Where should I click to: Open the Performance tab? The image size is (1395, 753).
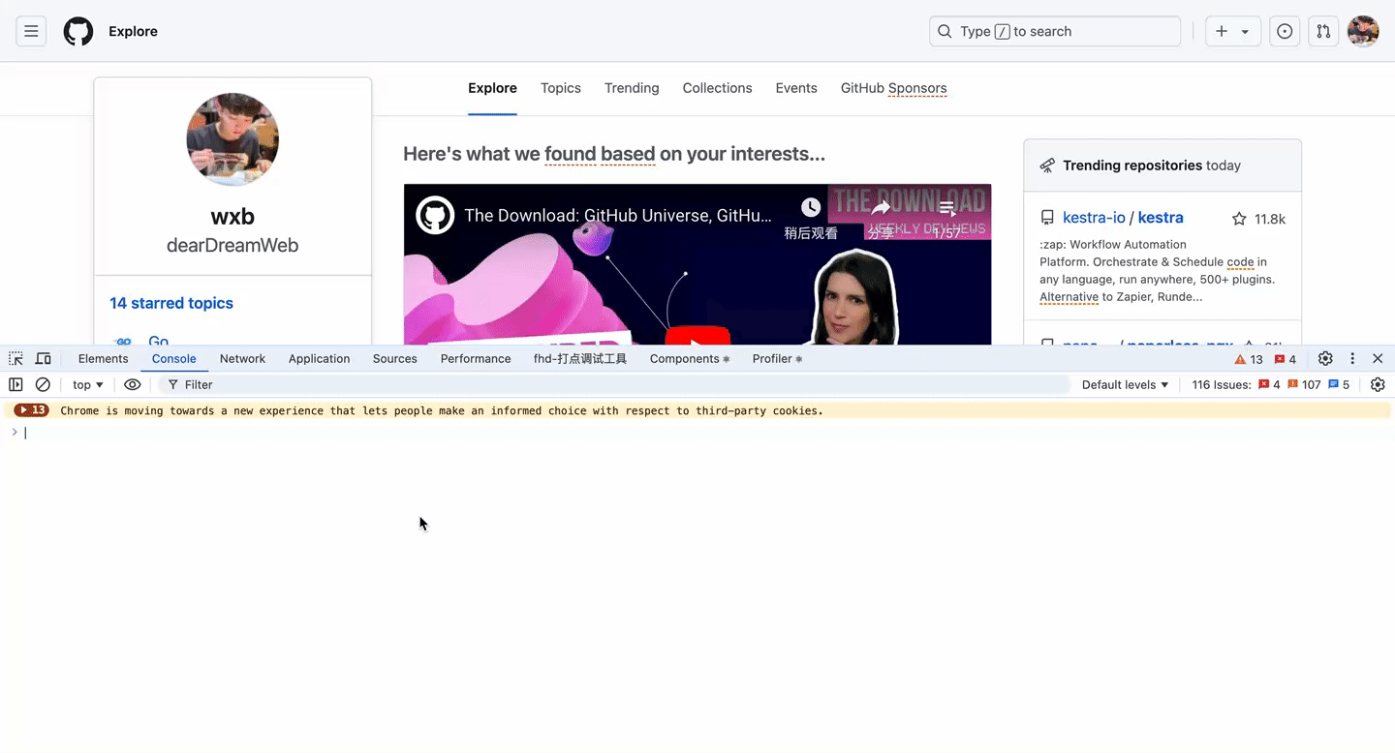coord(475,358)
